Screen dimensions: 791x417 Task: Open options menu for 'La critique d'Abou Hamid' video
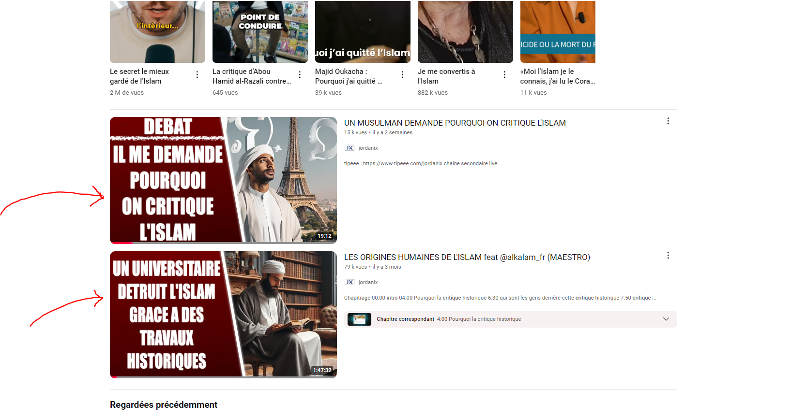(x=300, y=74)
